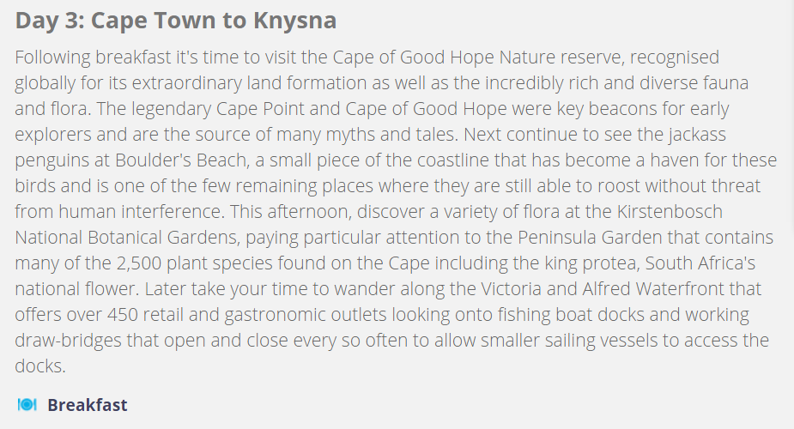
Task: Click the bold Breakfast label
Action: [87, 405]
